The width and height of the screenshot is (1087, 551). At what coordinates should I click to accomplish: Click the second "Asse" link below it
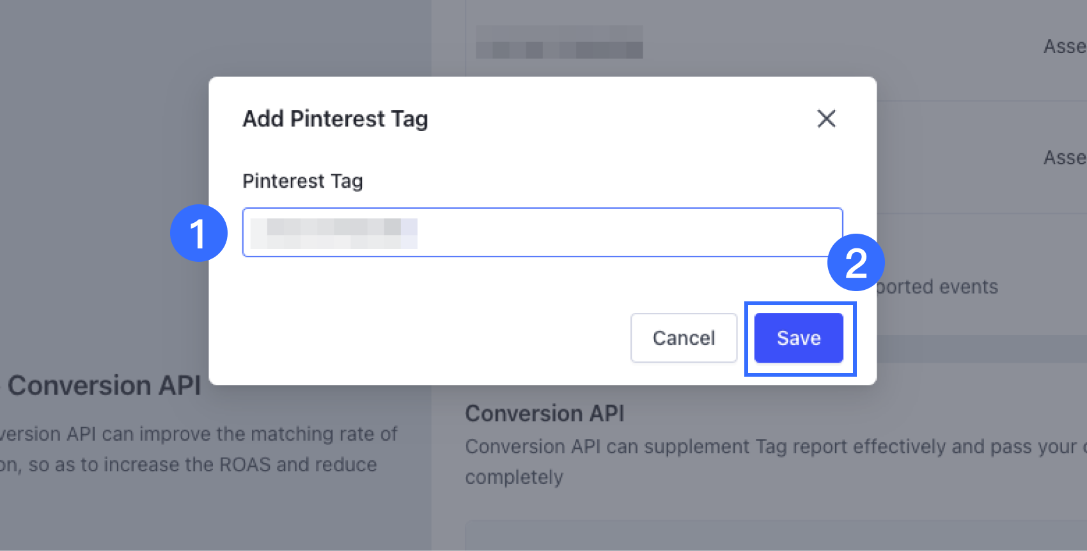(1065, 158)
